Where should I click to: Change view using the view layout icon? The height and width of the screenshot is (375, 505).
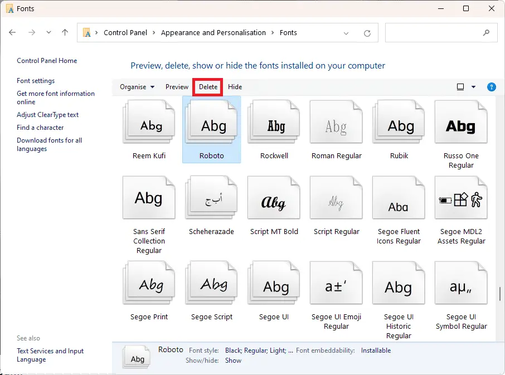click(x=460, y=87)
